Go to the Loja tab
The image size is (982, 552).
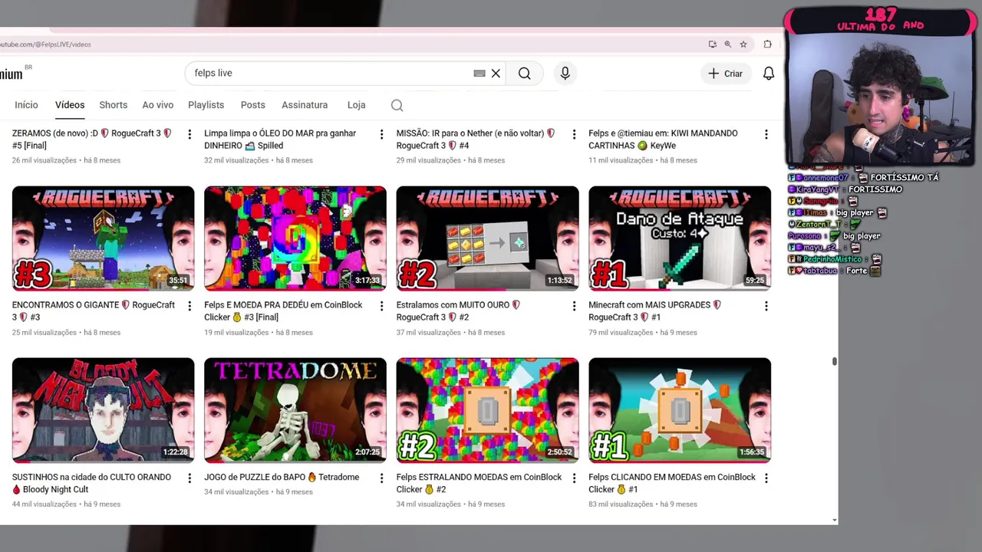(356, 105)
